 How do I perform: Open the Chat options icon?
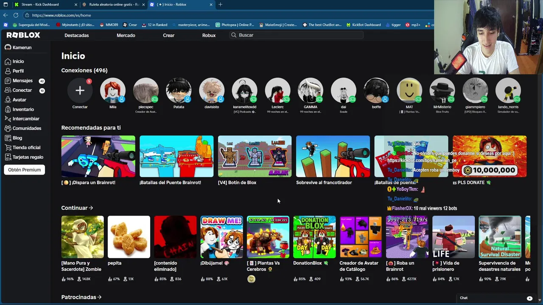[529, 298]
